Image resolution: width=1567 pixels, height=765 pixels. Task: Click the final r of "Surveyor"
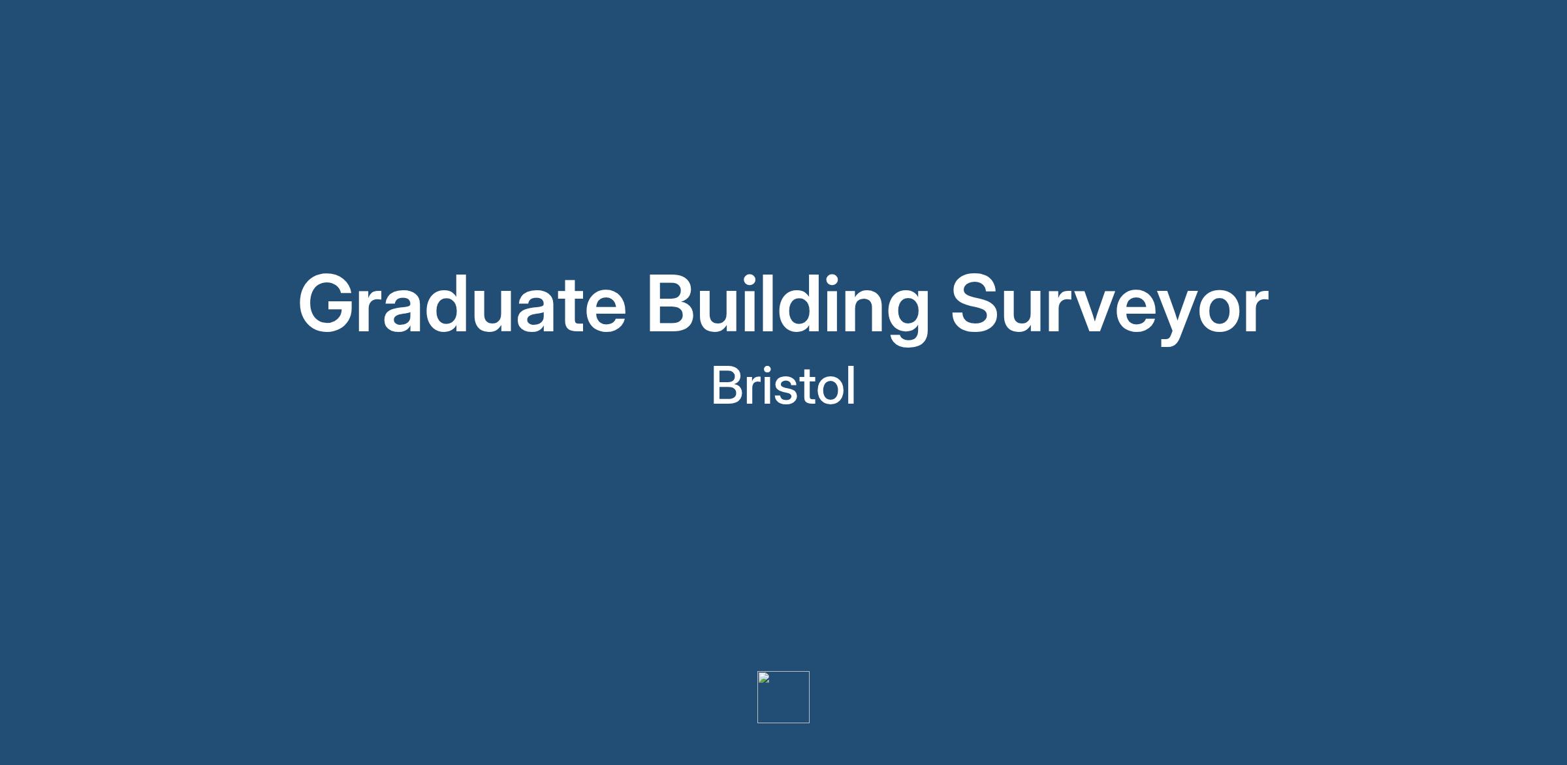(x=1257, y=310)
